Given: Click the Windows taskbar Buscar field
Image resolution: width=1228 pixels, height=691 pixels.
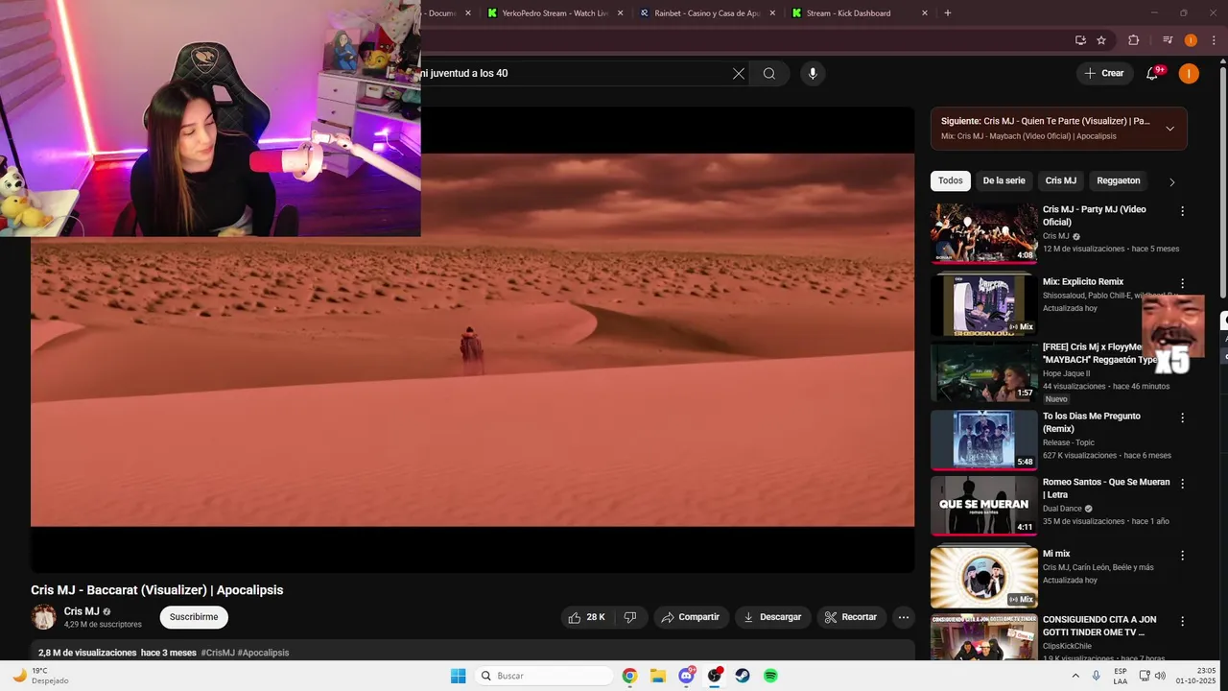Looking at the screenshot, I should pos(545,676).
